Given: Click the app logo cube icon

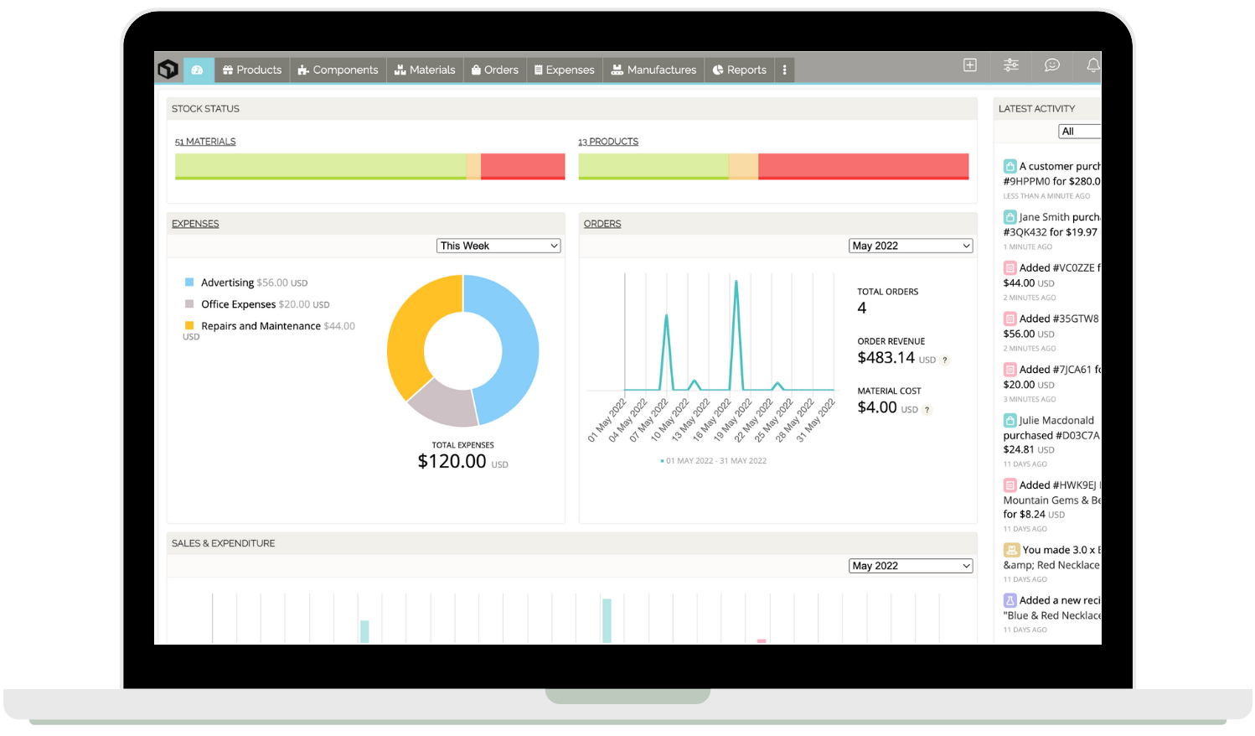Looking at the screenshot, I should pyautogui.click(x=167, y=70).
